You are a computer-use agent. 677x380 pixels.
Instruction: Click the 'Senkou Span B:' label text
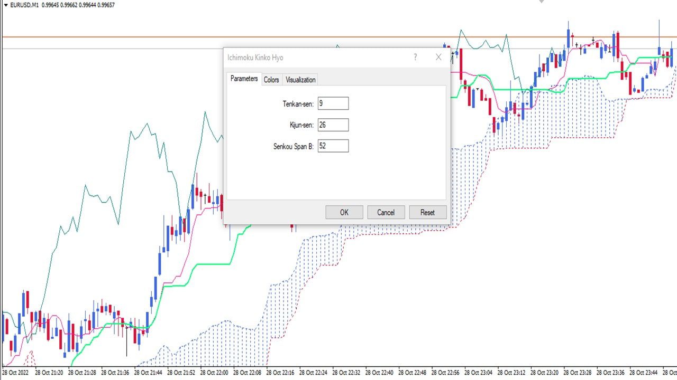294,146
